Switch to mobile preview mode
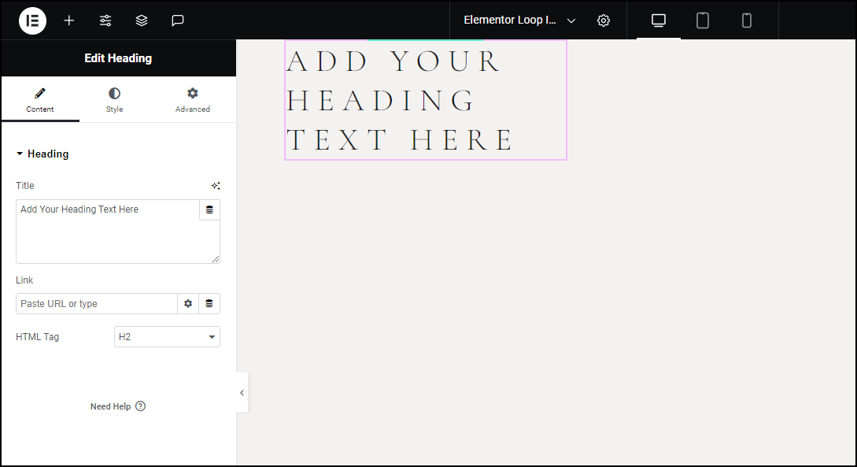857x467 pixels. pyautogui.click(x=747, y=20)
